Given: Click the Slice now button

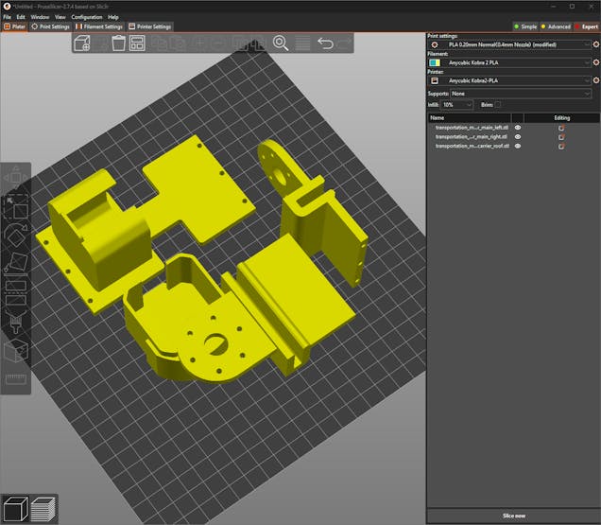Looking at the screenshot, I should 513,516.
